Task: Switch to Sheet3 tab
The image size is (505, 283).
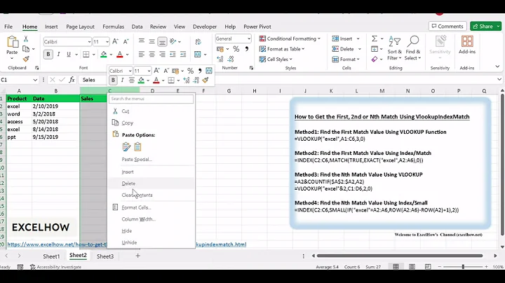Action: [105, 256]
